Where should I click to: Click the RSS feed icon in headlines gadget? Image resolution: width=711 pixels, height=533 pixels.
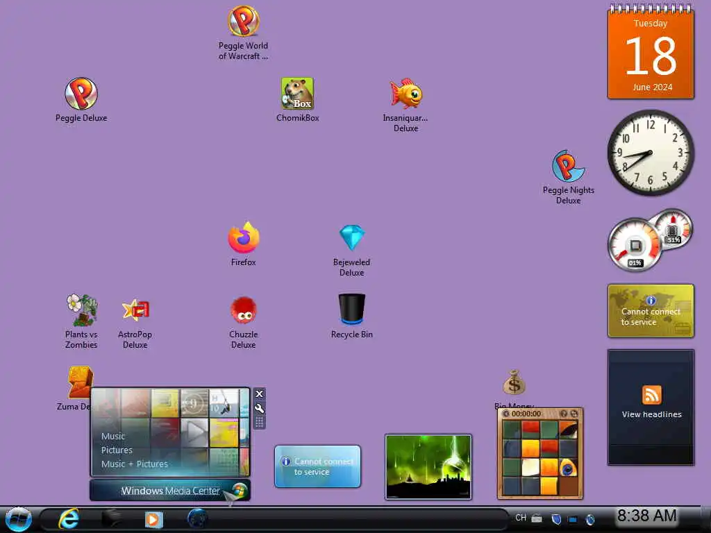pos(651,395)
